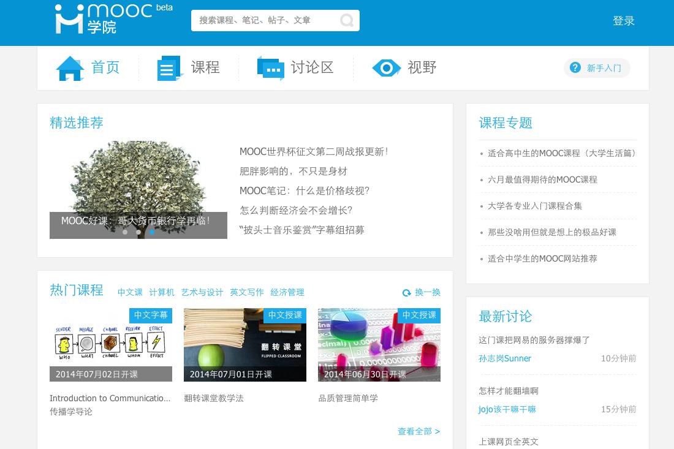Click the 15分钟前 timestamp
The image size is (674, 449).
coord(619,409)
